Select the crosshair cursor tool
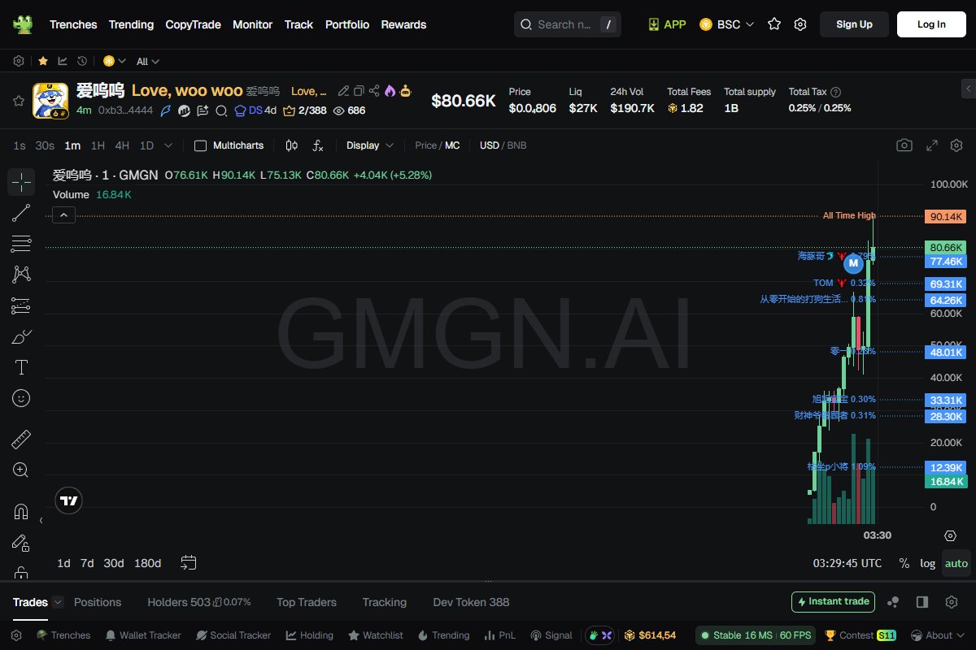 pos(21,182)
